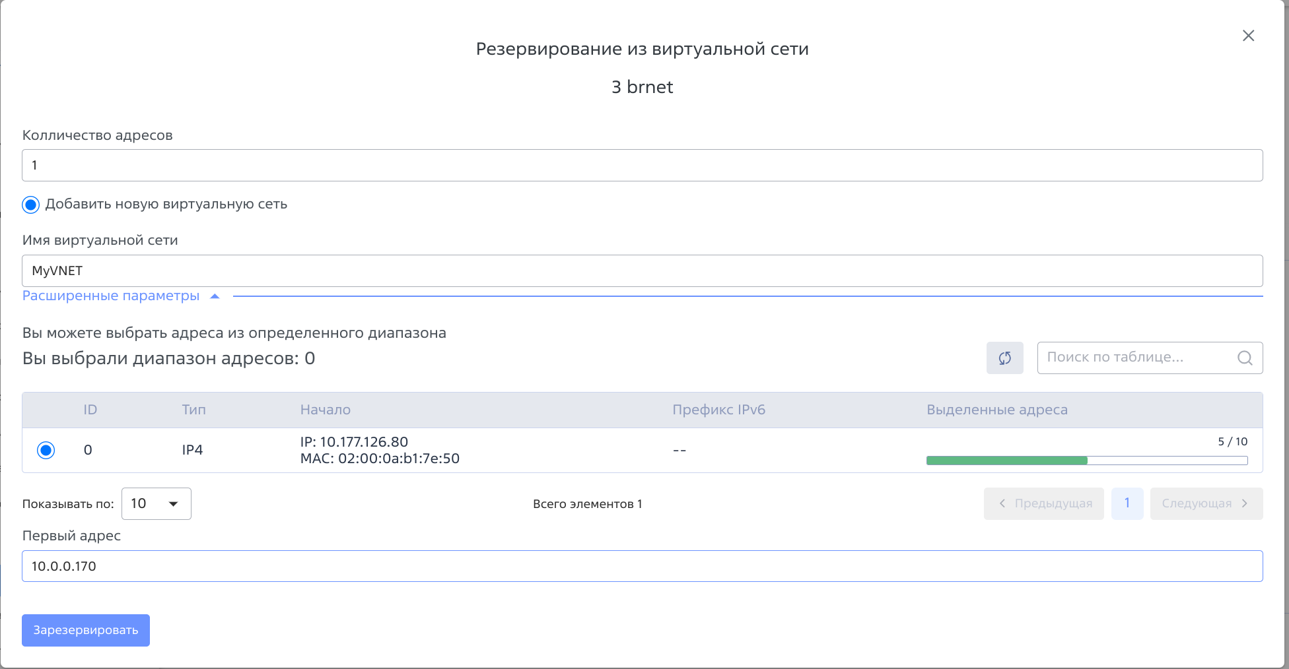1289x669 pixels.
Task: Click the green address usage progress bar
Action: (x=1005, y=460)
